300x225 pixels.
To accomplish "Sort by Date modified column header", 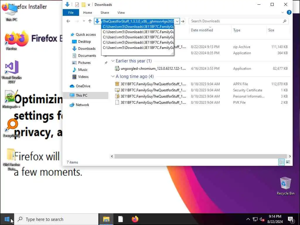I will 202,30.
